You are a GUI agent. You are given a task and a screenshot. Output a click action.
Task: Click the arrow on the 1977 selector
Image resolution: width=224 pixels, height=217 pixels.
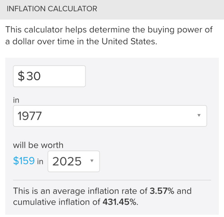point(199,115)
